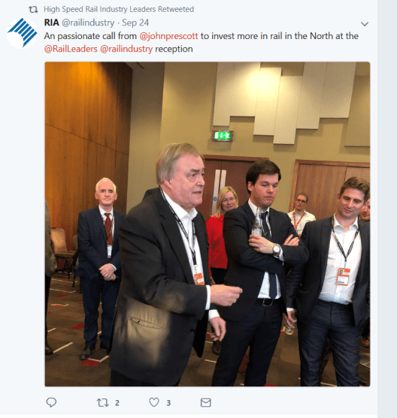This screenshot has height=418, width=397.
Task: Enlarge the attached reception photo
Action: point(208,224)
